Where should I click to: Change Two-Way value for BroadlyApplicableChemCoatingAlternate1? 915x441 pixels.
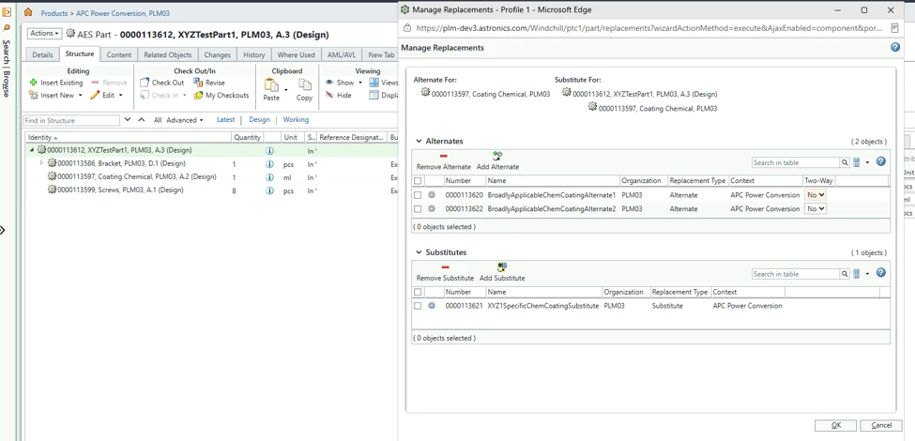(x=816, y=195)
